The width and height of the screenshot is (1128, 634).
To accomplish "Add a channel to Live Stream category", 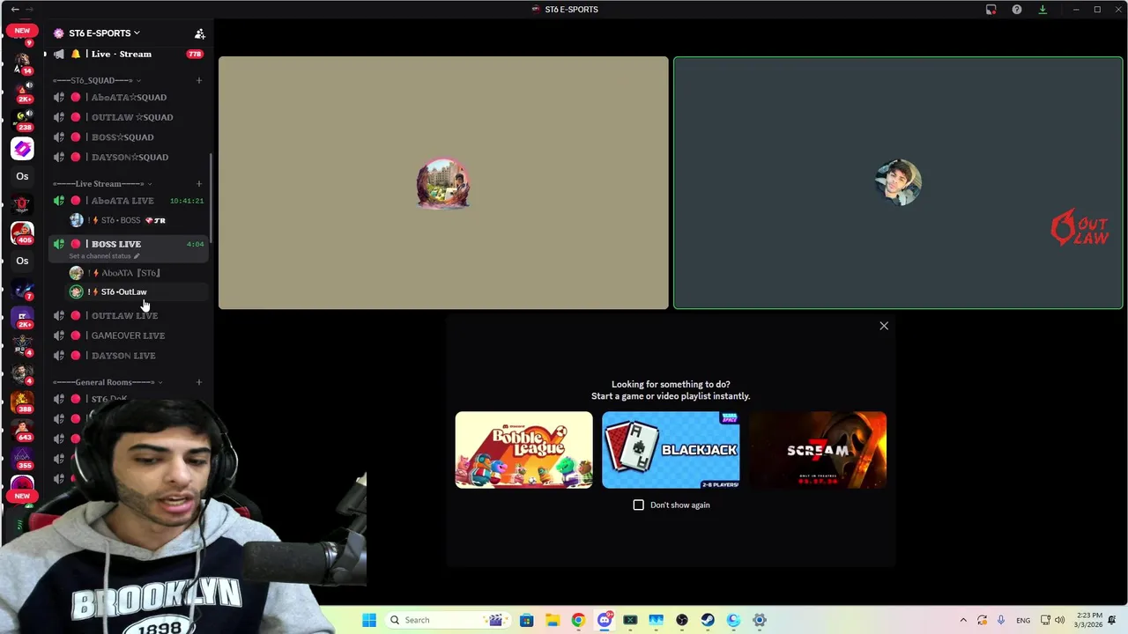I will click(198, 184).
